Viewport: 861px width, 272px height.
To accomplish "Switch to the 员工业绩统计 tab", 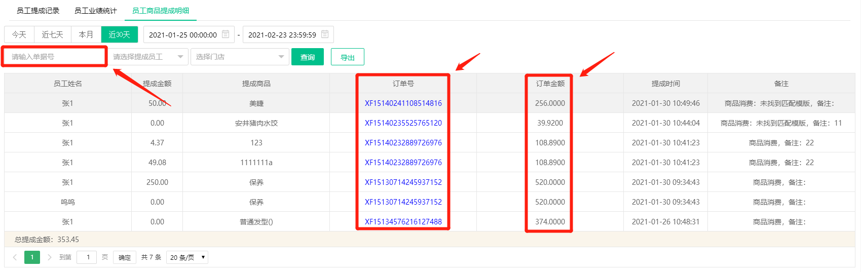I will (96, 11).
